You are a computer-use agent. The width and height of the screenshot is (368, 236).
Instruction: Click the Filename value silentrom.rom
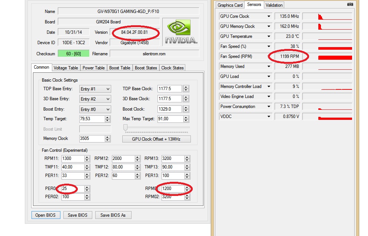coord(154,53)
